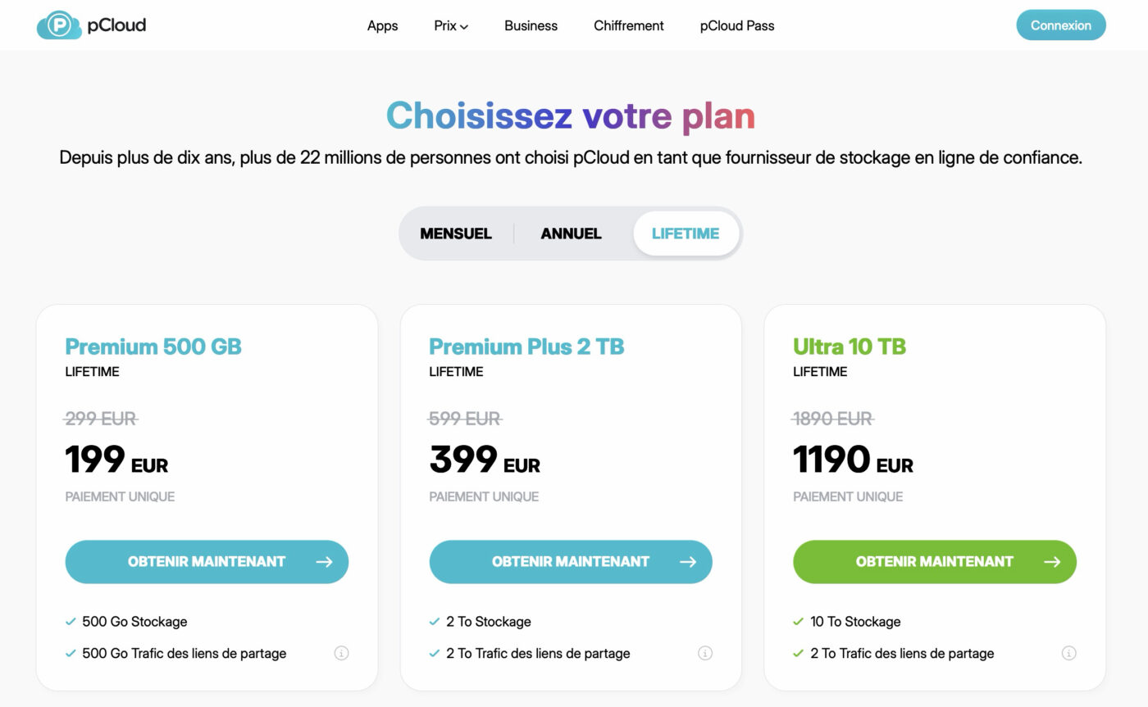Click info icon in Ultra 10 TB card

pyautogui.click(x=1068, y=653)
